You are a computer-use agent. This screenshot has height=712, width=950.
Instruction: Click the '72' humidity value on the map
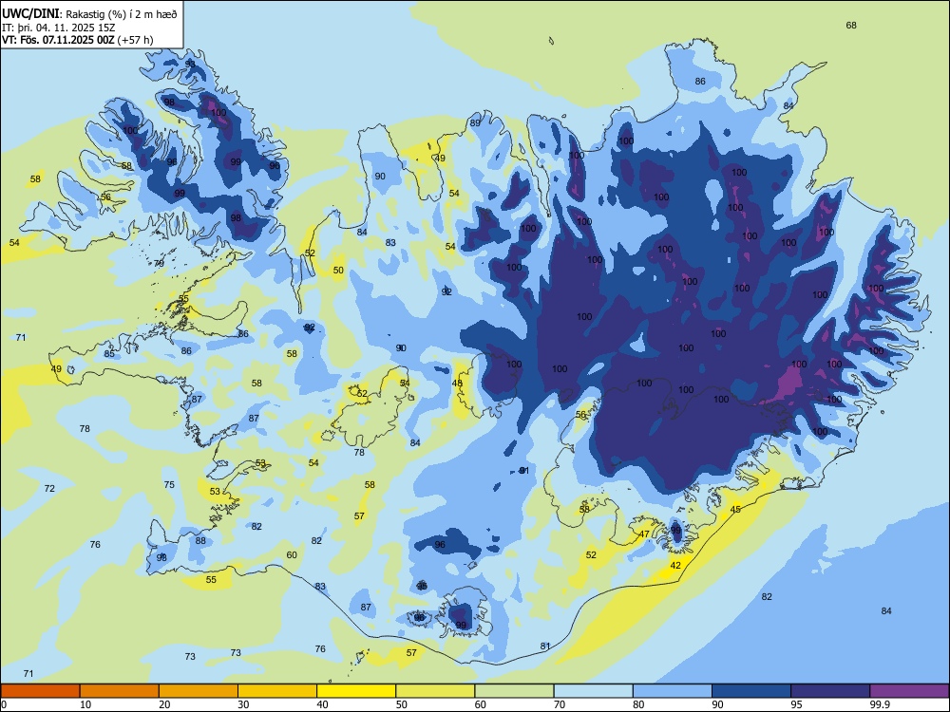49,489
